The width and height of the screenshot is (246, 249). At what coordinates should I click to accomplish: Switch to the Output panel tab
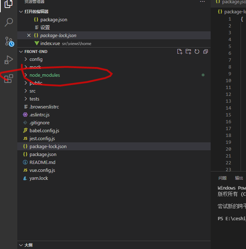(239, 178)
